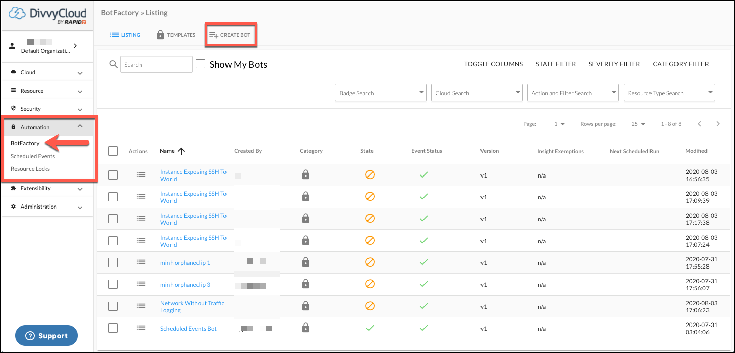Screen dimensions: 735x353
Task: Select checkbox for bot modified 17:09:39
Action: point(113,196)
